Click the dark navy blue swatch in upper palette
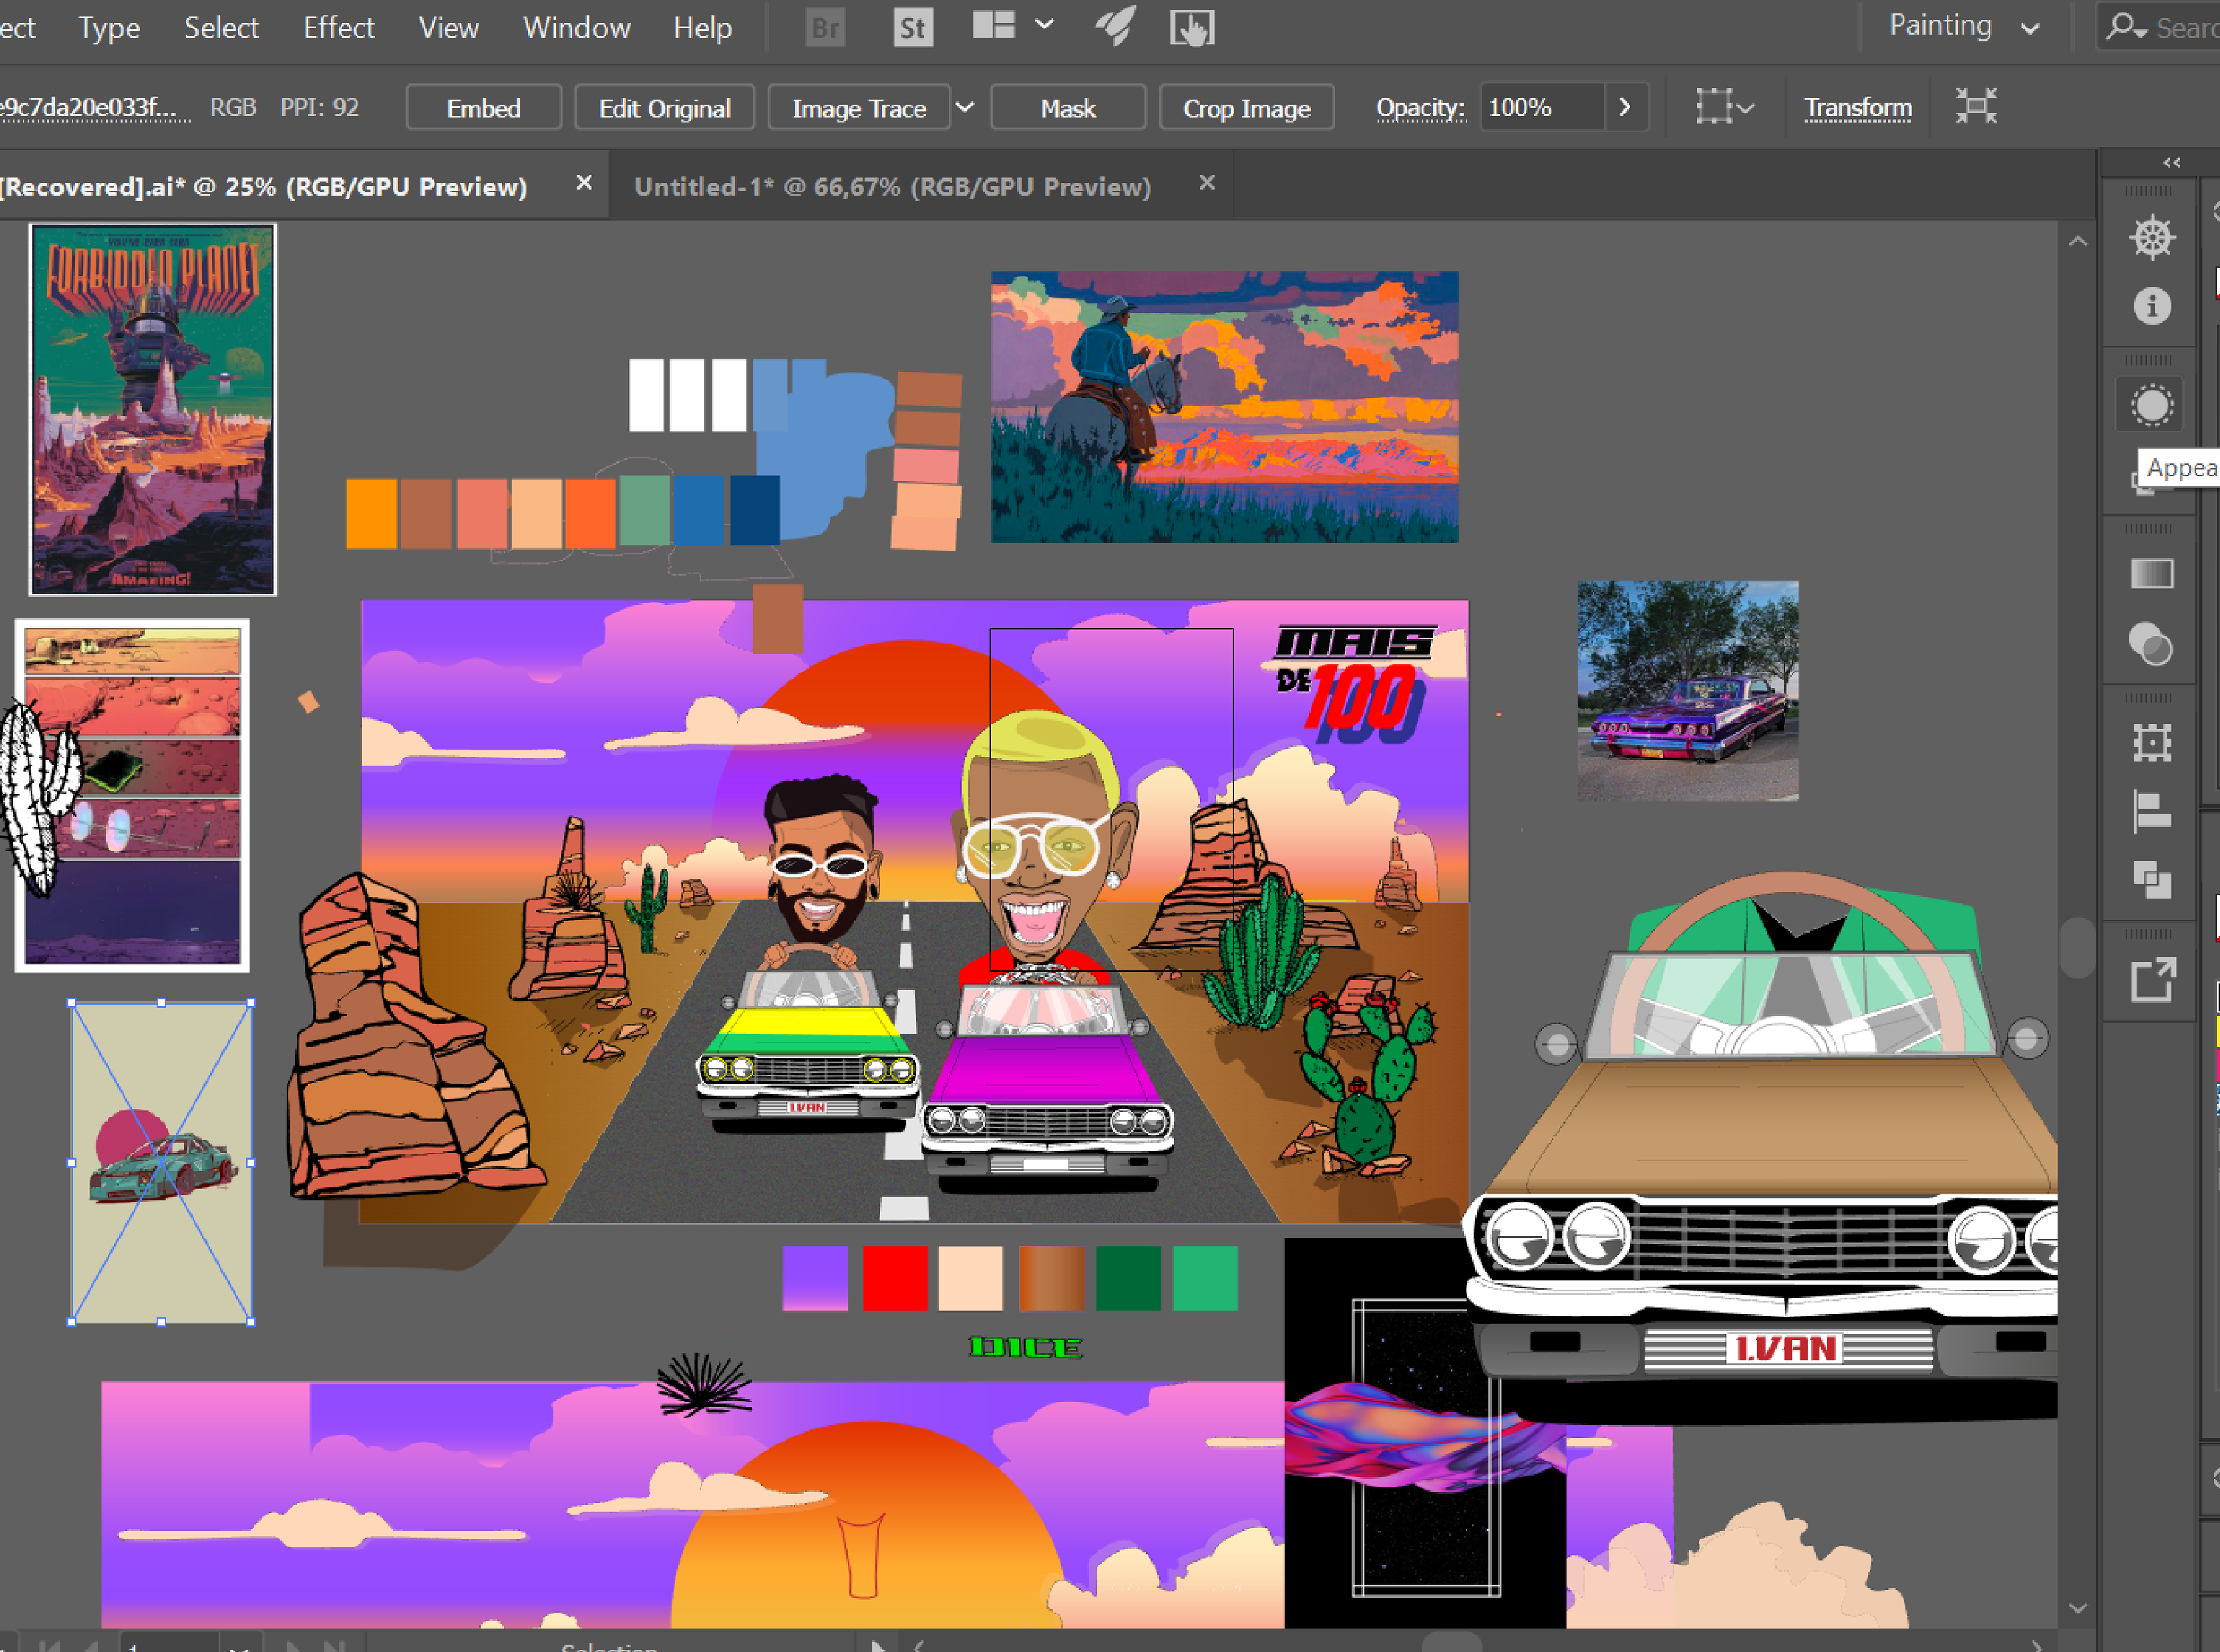The height and width of the screenshot is (1652, 2220). coord(755,510)
